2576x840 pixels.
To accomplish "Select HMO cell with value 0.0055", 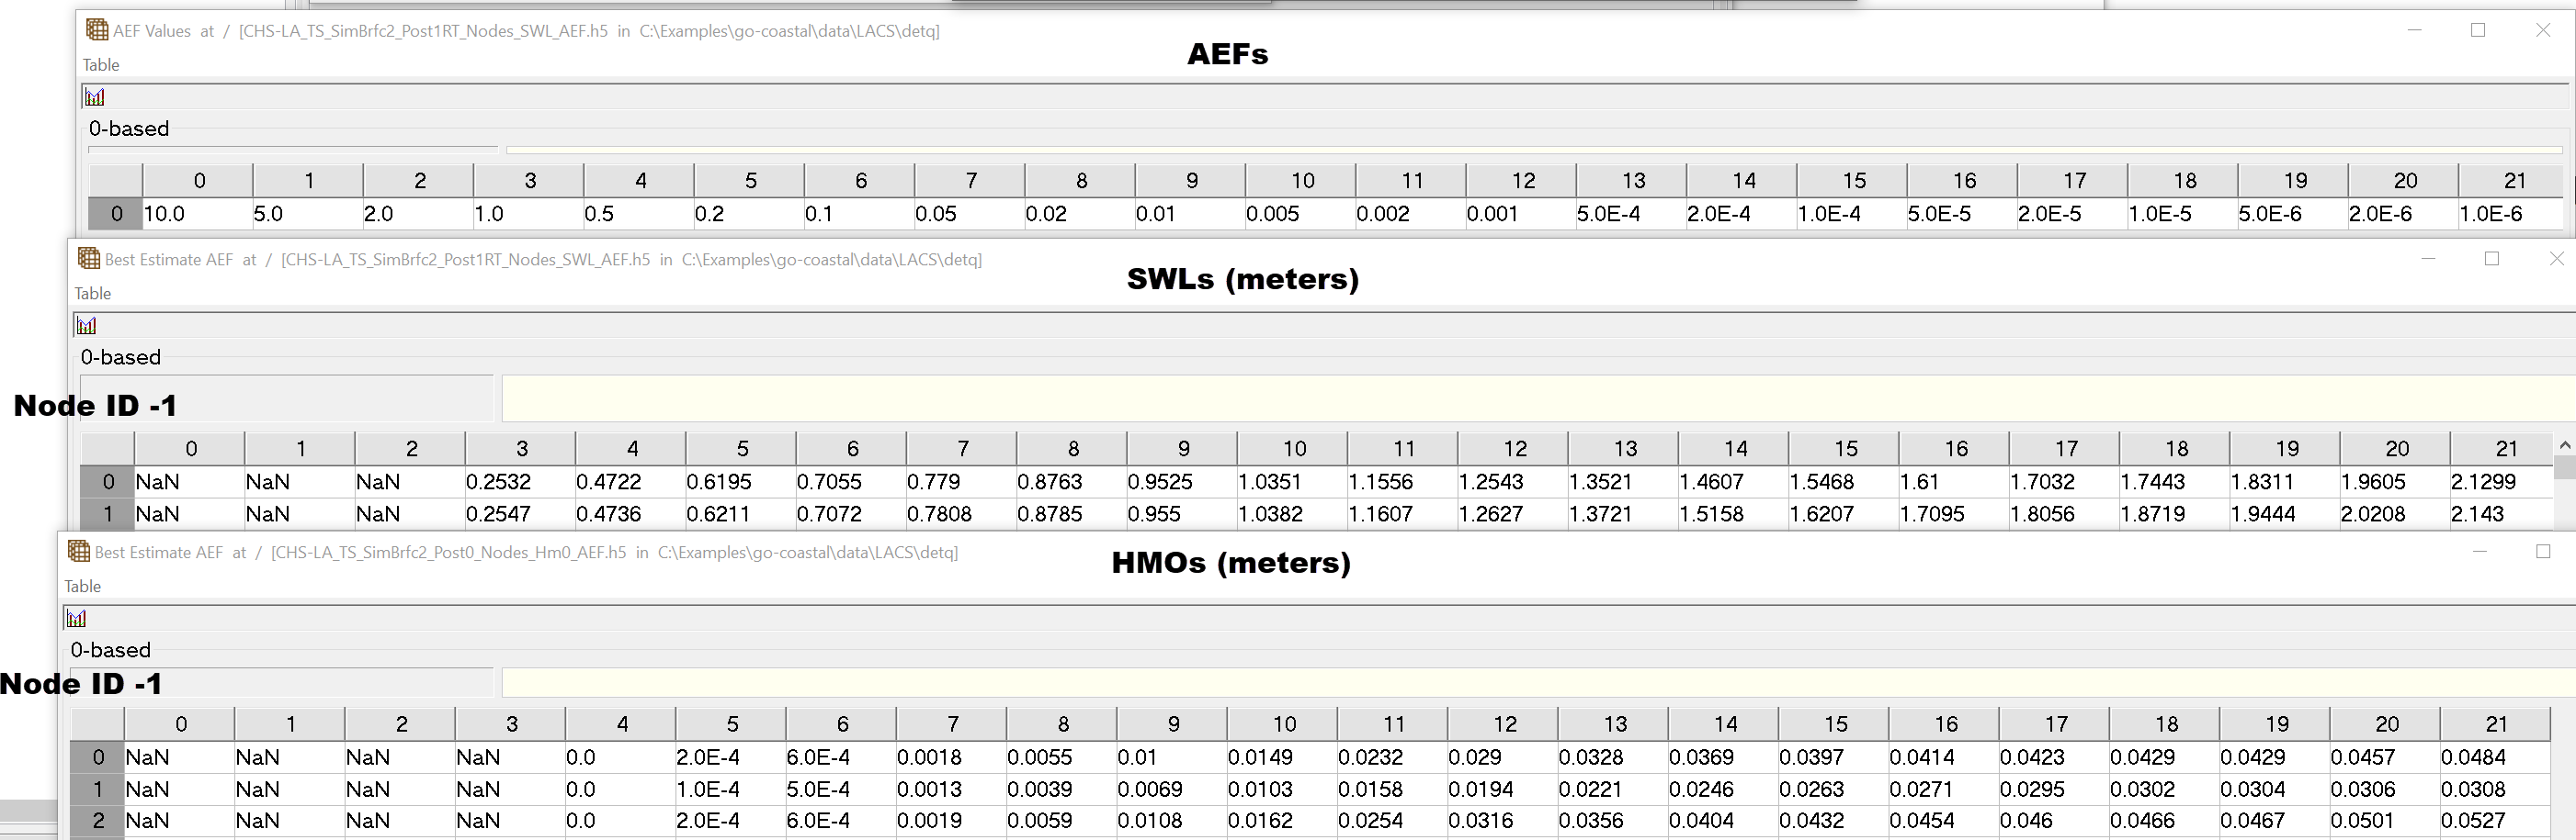I will (x=1061, y=757).
